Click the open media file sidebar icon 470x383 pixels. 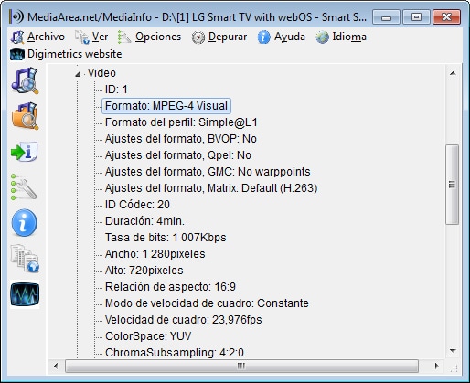coord(25,81)
